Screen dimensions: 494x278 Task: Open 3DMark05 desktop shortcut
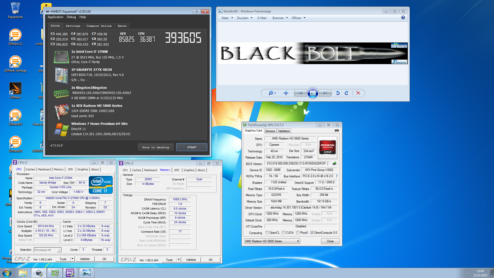[x=15, y=144]
